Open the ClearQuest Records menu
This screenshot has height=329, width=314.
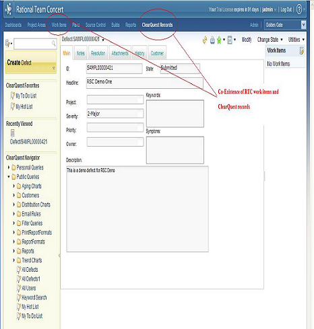pyautogui.click(x=157, y=25)
